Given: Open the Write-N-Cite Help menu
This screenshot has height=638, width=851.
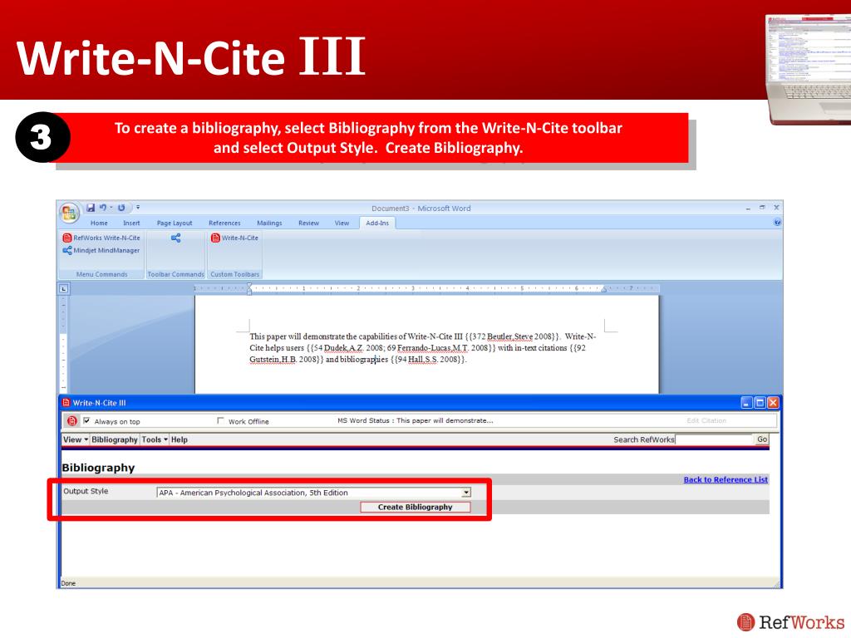Looking at the screenshot, I should (x=180, y=439).
